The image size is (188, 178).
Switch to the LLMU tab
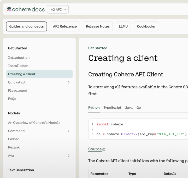(123, 26)
